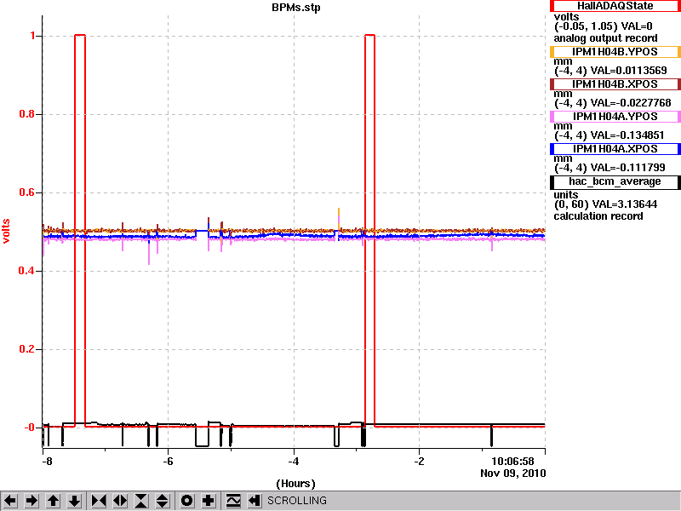This screenshot has height=511, width=681.
Task: Click the Nov 09, 2010 date label
Action: point(513,474)
